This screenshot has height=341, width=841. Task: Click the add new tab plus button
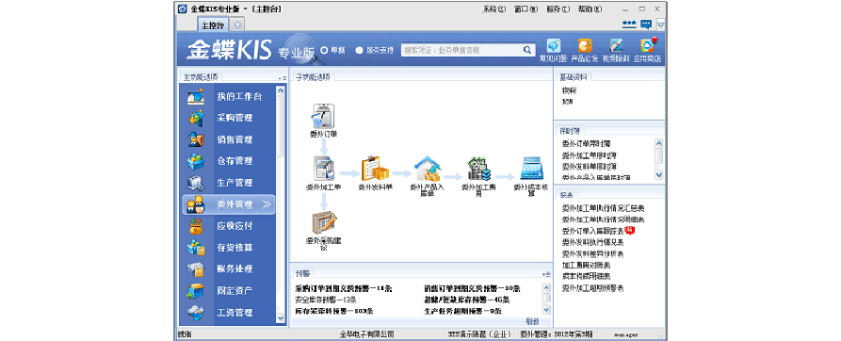pyautogui.click(x=238, y=24)
